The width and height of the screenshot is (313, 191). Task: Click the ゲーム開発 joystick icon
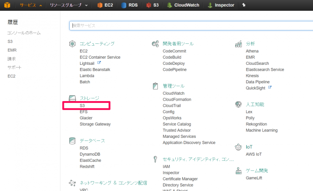tap(238, 170)
